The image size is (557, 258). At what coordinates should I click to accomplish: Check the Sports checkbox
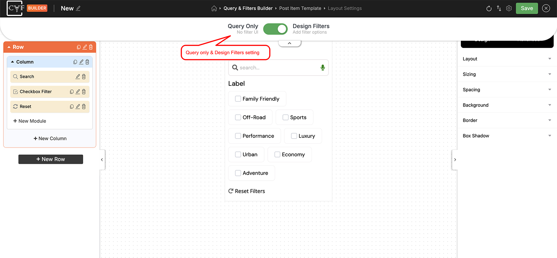(x=285, y=117)
